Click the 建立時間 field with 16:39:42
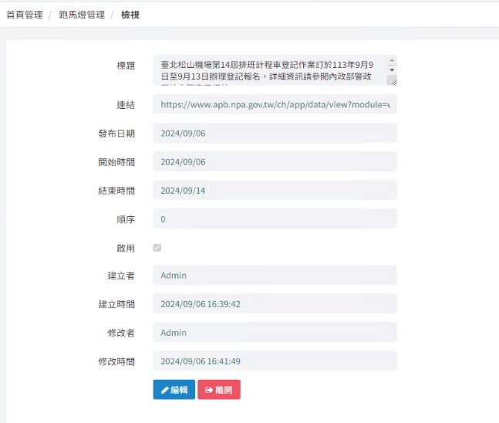Viewport: 499px width, 423px height. tap(275, 303)
